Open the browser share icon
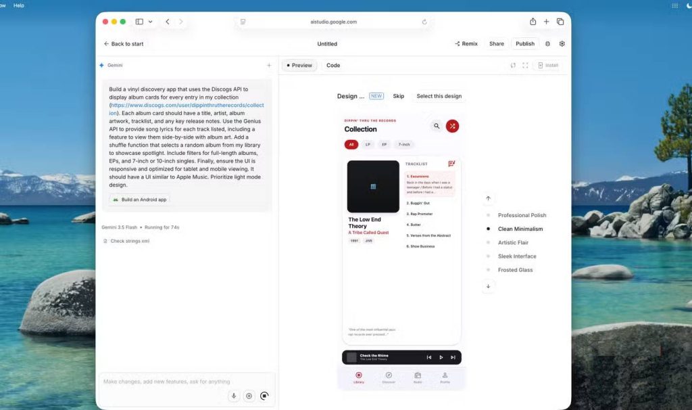Viewport: 692px width, 410px height. click(533, 22)
